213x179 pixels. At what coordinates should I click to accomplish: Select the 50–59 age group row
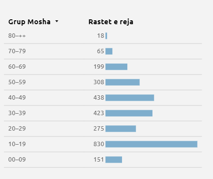click(x=103, y=82)
